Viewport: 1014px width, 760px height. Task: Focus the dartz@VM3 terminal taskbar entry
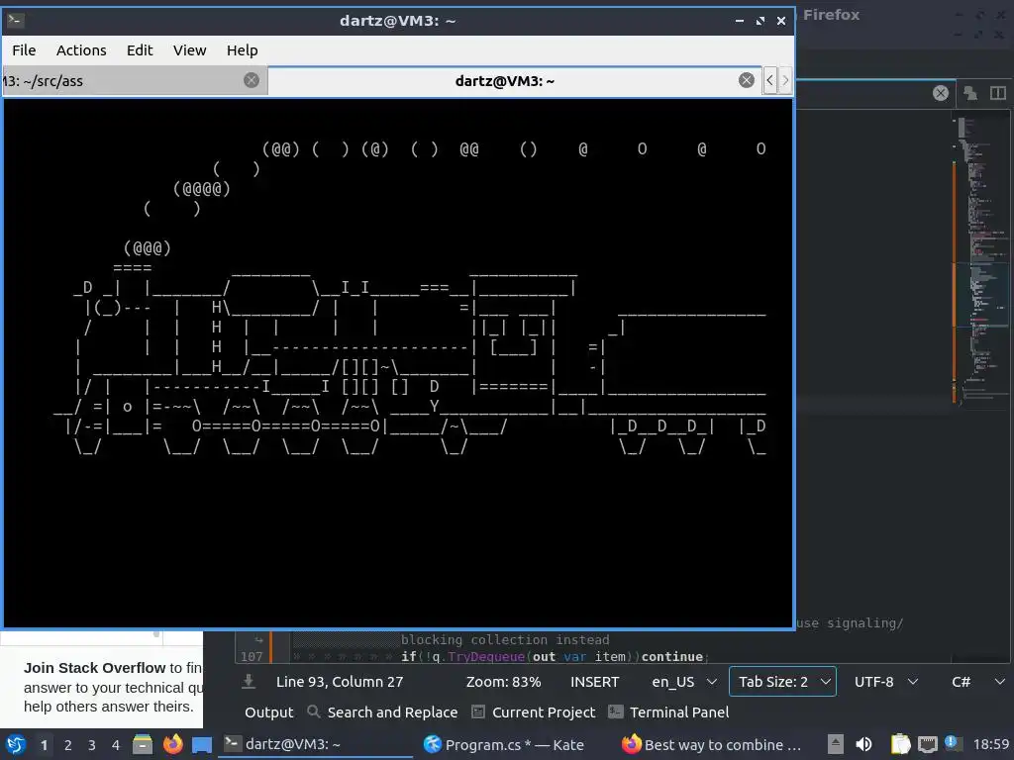tap(315, 744)
